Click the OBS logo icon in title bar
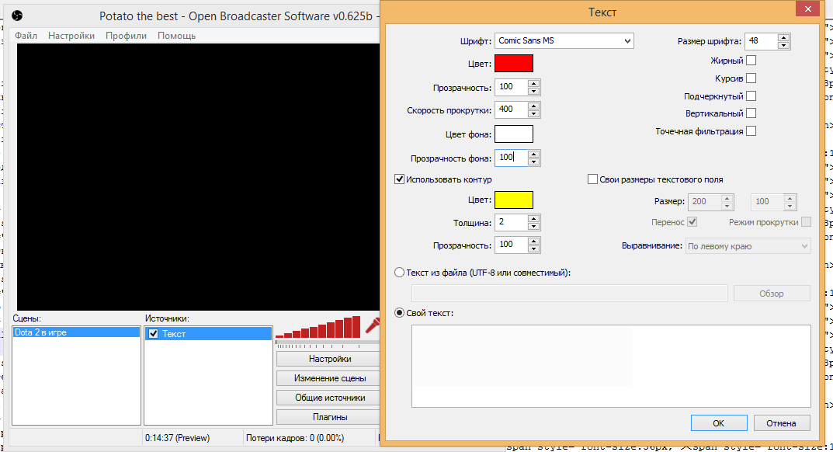Image resolution: width=833 pixels, height=452 pixels. click(17, 16)
